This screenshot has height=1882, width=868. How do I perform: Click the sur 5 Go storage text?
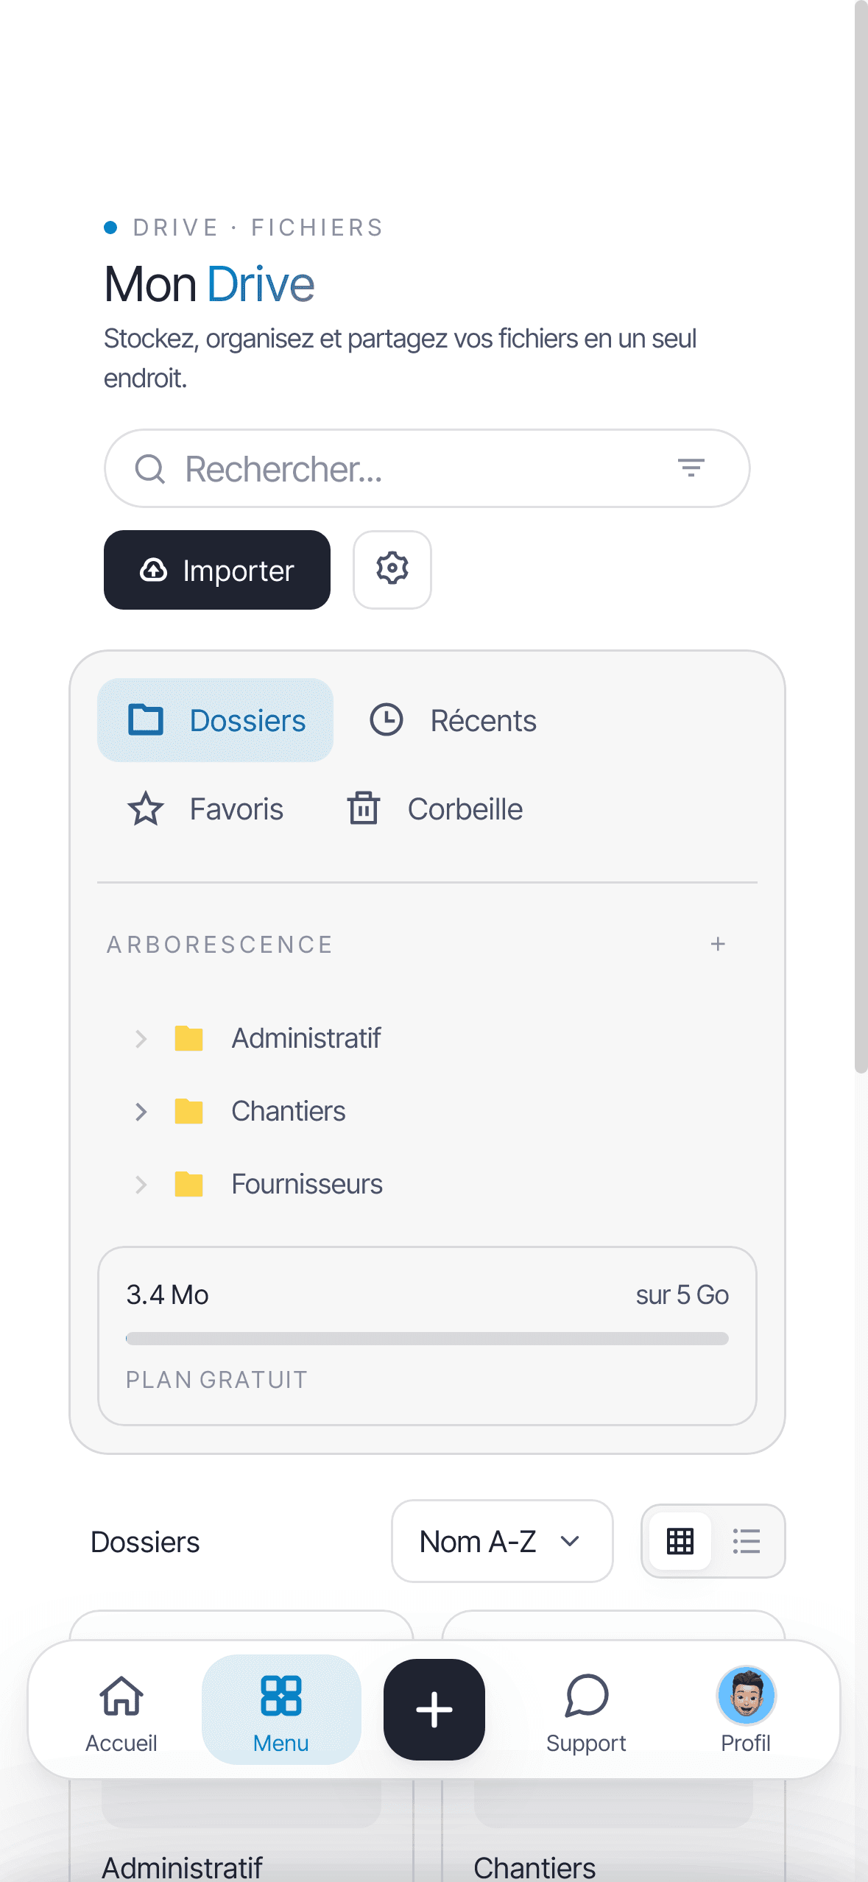tap(682, 1294)
